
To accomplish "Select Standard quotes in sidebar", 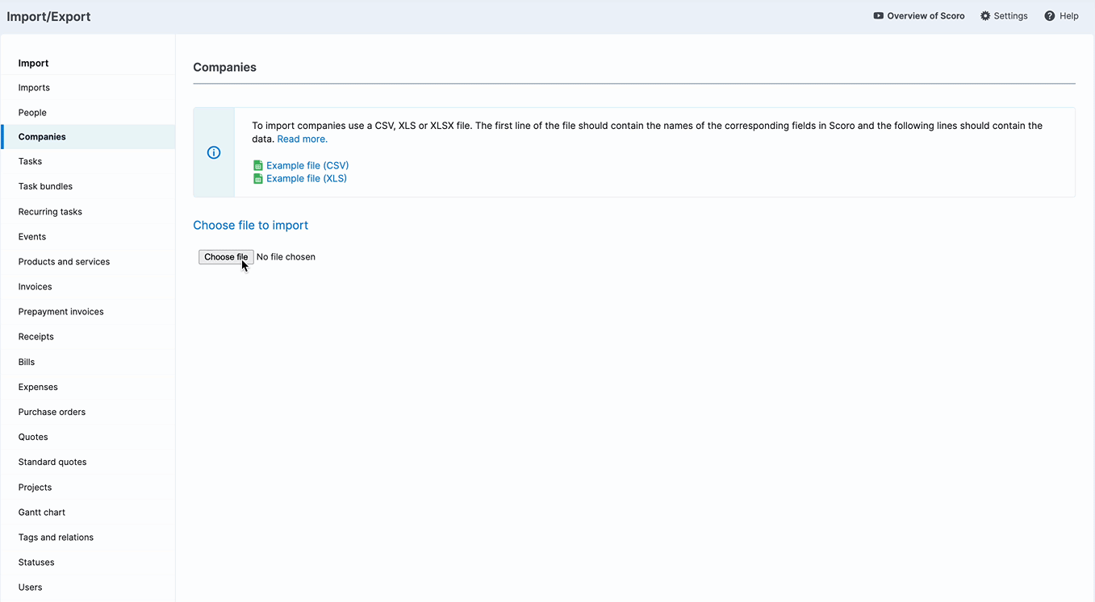I will click(88, 462).
